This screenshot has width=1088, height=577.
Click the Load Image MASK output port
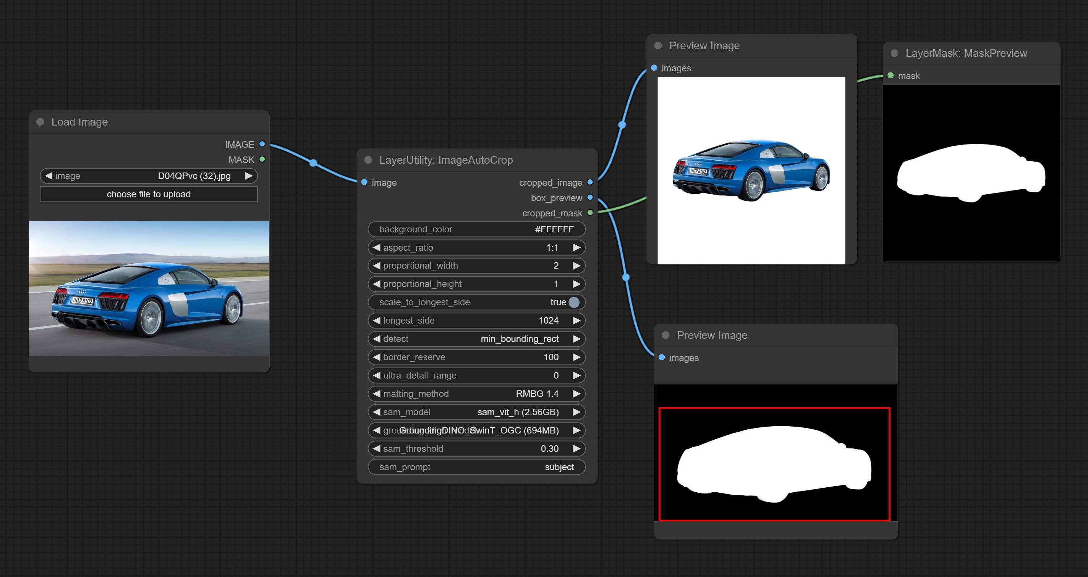pyautogui.click(x=262, y=160)
